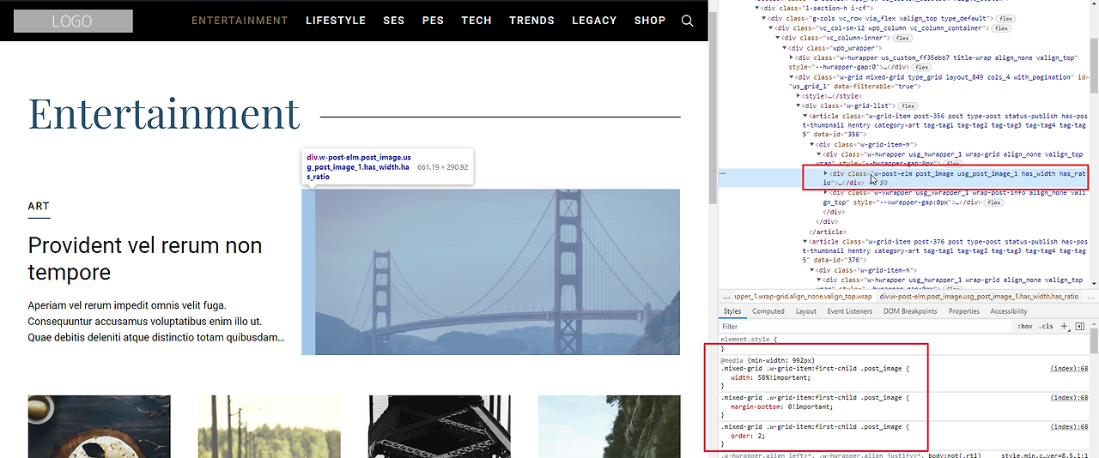The width and height of the screenshot is (1099, 458).
Task: Click the LOGO placeholder in header
Action: [73, 21]
